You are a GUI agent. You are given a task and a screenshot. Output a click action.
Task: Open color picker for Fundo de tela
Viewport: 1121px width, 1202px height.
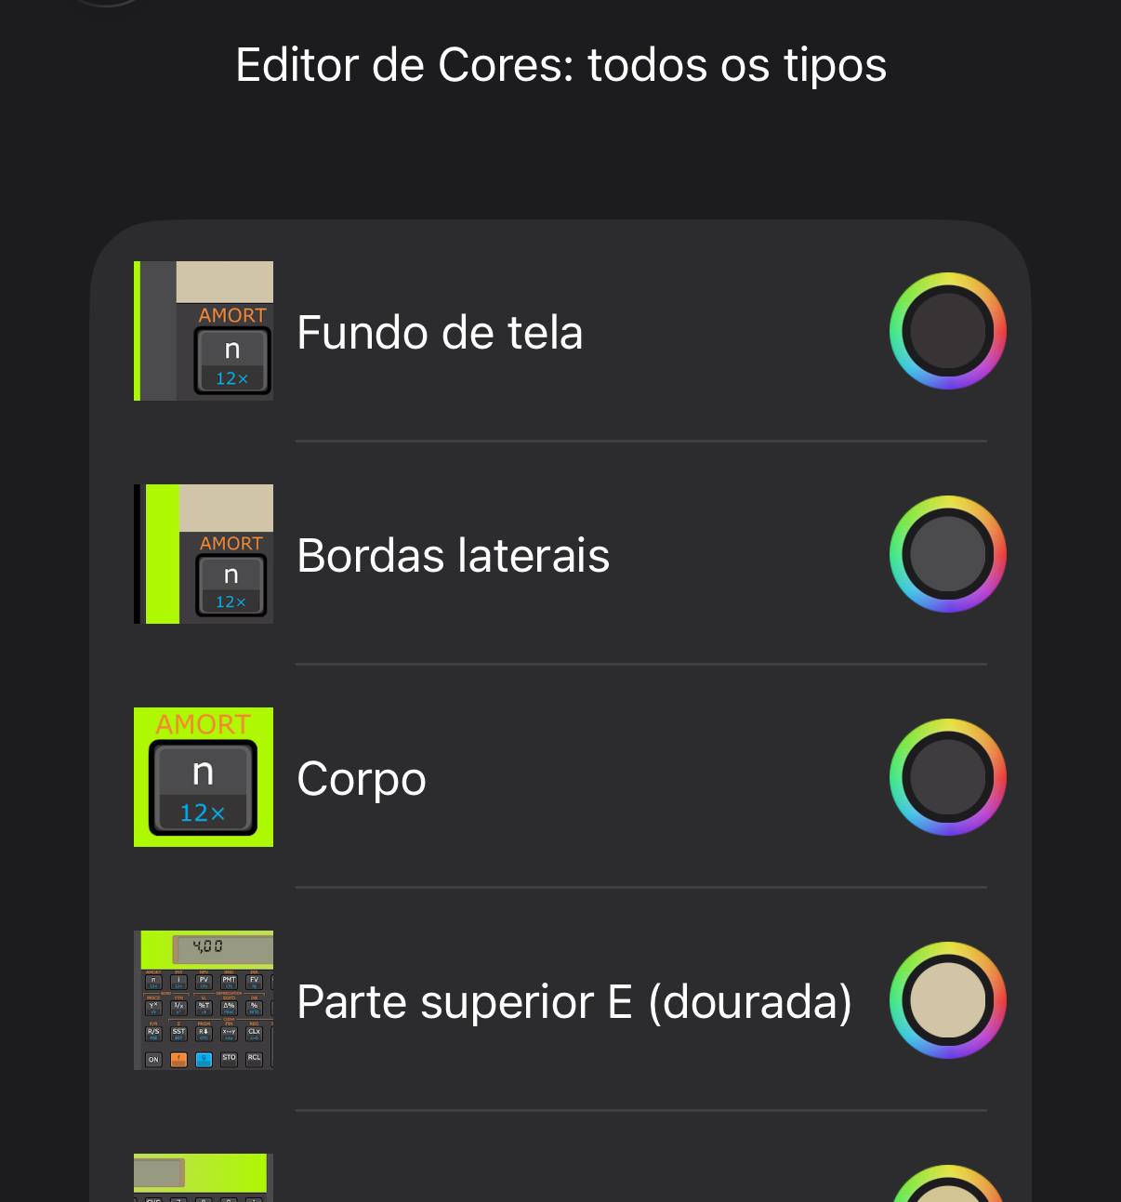(947, 331)
